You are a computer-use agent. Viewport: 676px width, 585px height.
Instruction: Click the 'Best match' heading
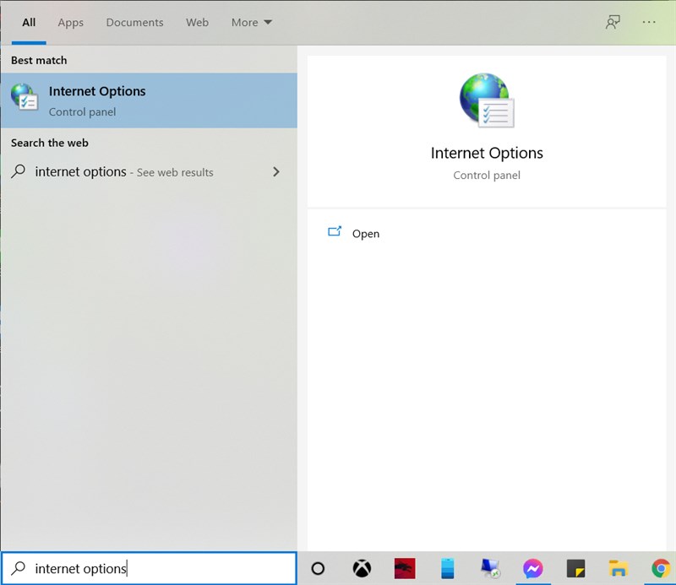click(x=39, y=60)
